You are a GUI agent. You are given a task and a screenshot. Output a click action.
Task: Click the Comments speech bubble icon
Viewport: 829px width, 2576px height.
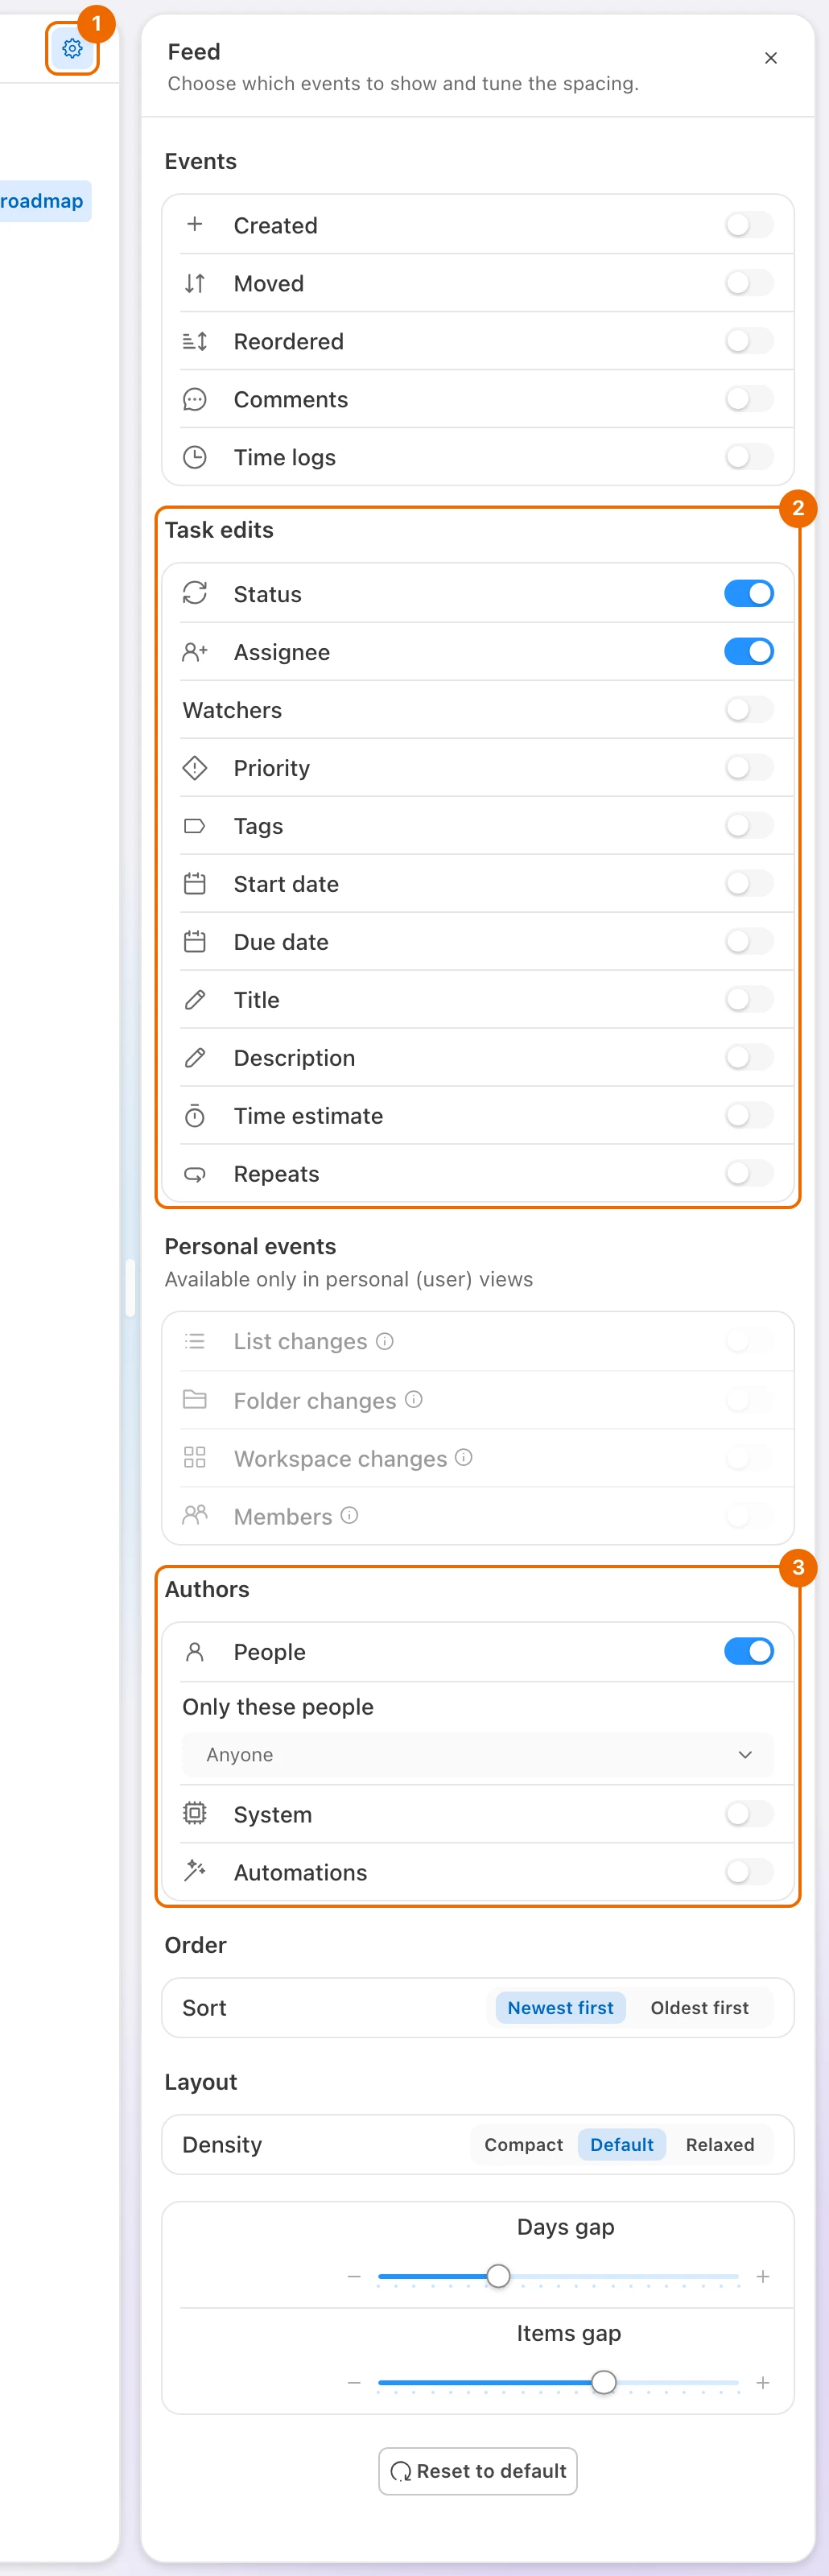point(195,399)
